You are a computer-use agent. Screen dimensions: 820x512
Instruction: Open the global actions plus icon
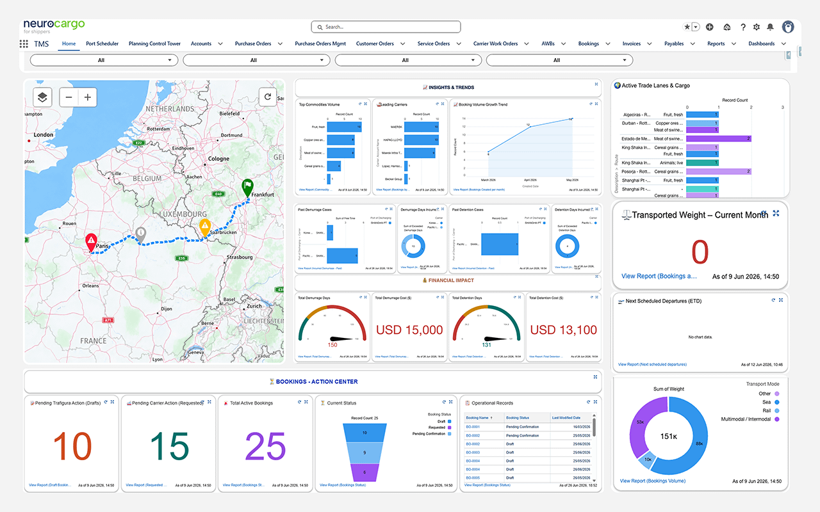click(710, 27)
